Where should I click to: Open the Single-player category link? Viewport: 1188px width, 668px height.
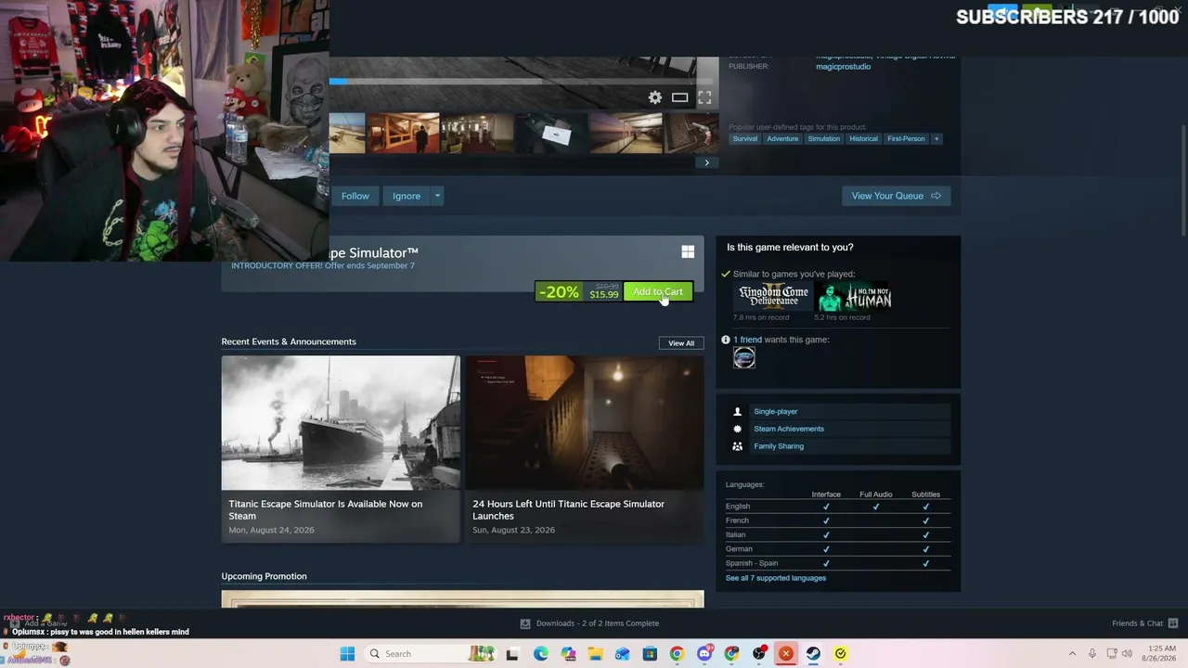click(776, 412)
